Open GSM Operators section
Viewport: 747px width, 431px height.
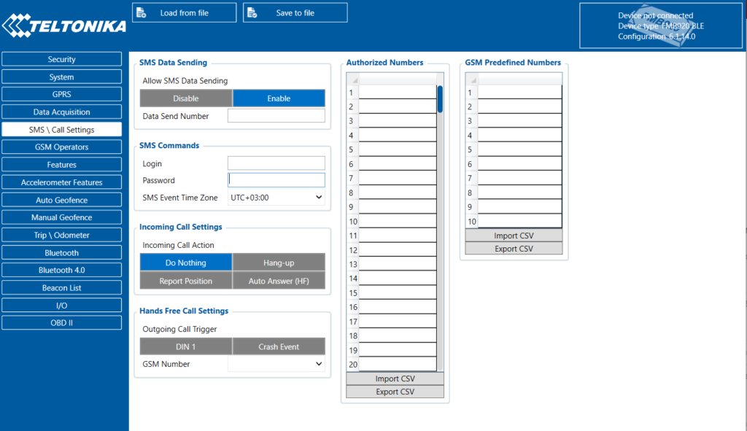61,147
